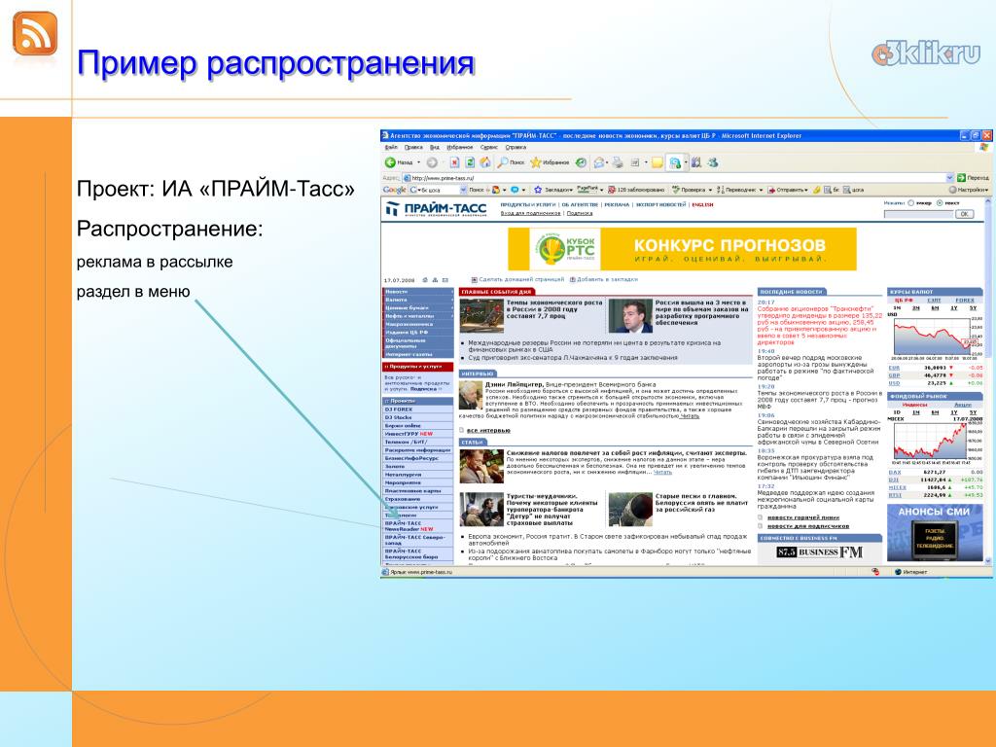The height and width of the screenshot is (747, 996).
Task: Open the Сервис menu
Action: pos(489,147)
